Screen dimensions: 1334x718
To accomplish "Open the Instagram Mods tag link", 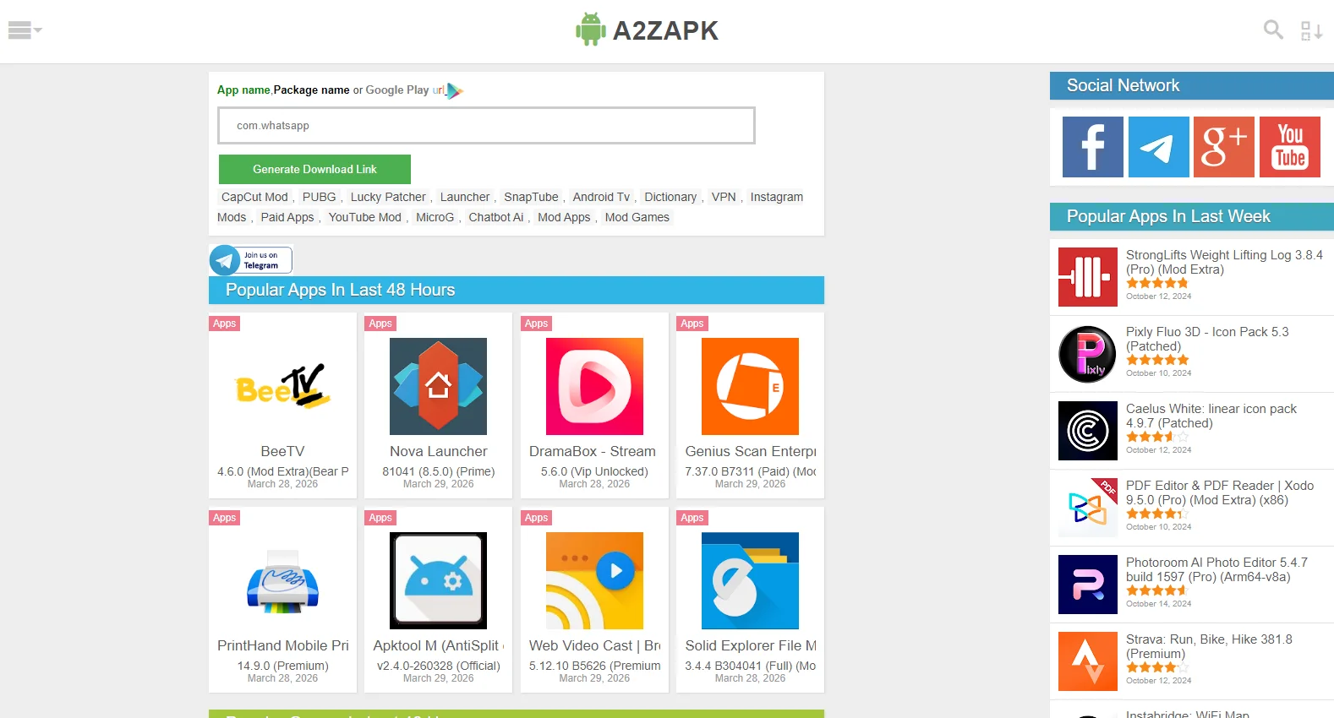I will (x=776, y=197).
